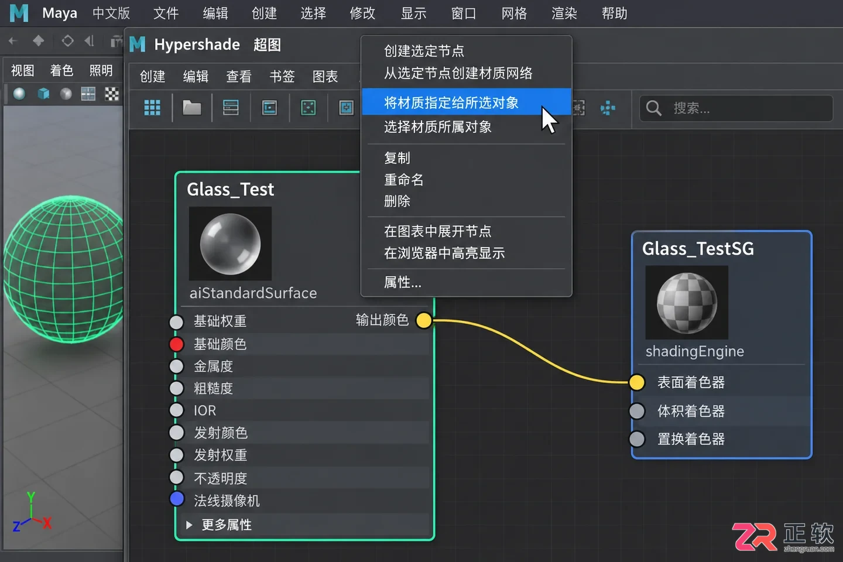Click the grid view icon in Hypershade toolbar
Image resolution: width=843 pixels, height=562 pixels.
pyautogui.click(x=152, y=108)
